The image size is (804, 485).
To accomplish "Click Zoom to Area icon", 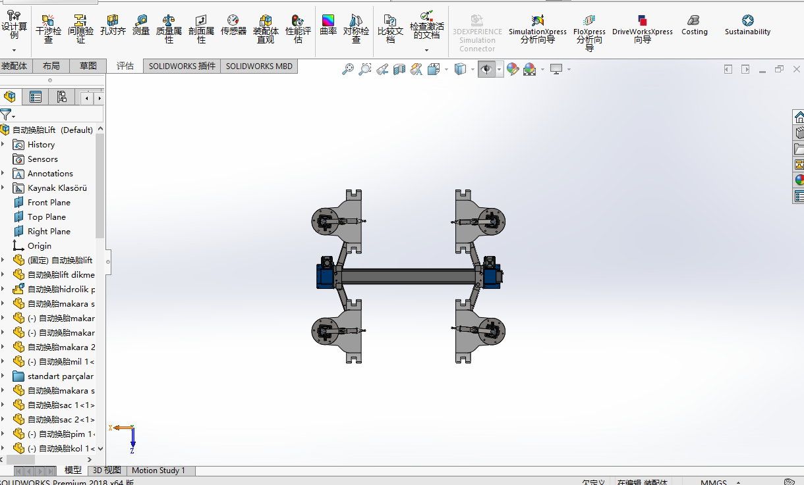I will click(365, 69).
